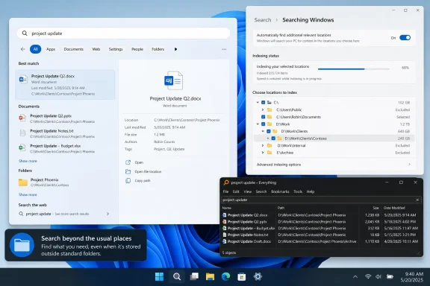430x286 pixels.
Task: Click the Everything search input field
Action: pyautogui.click(x=321, y=200)
